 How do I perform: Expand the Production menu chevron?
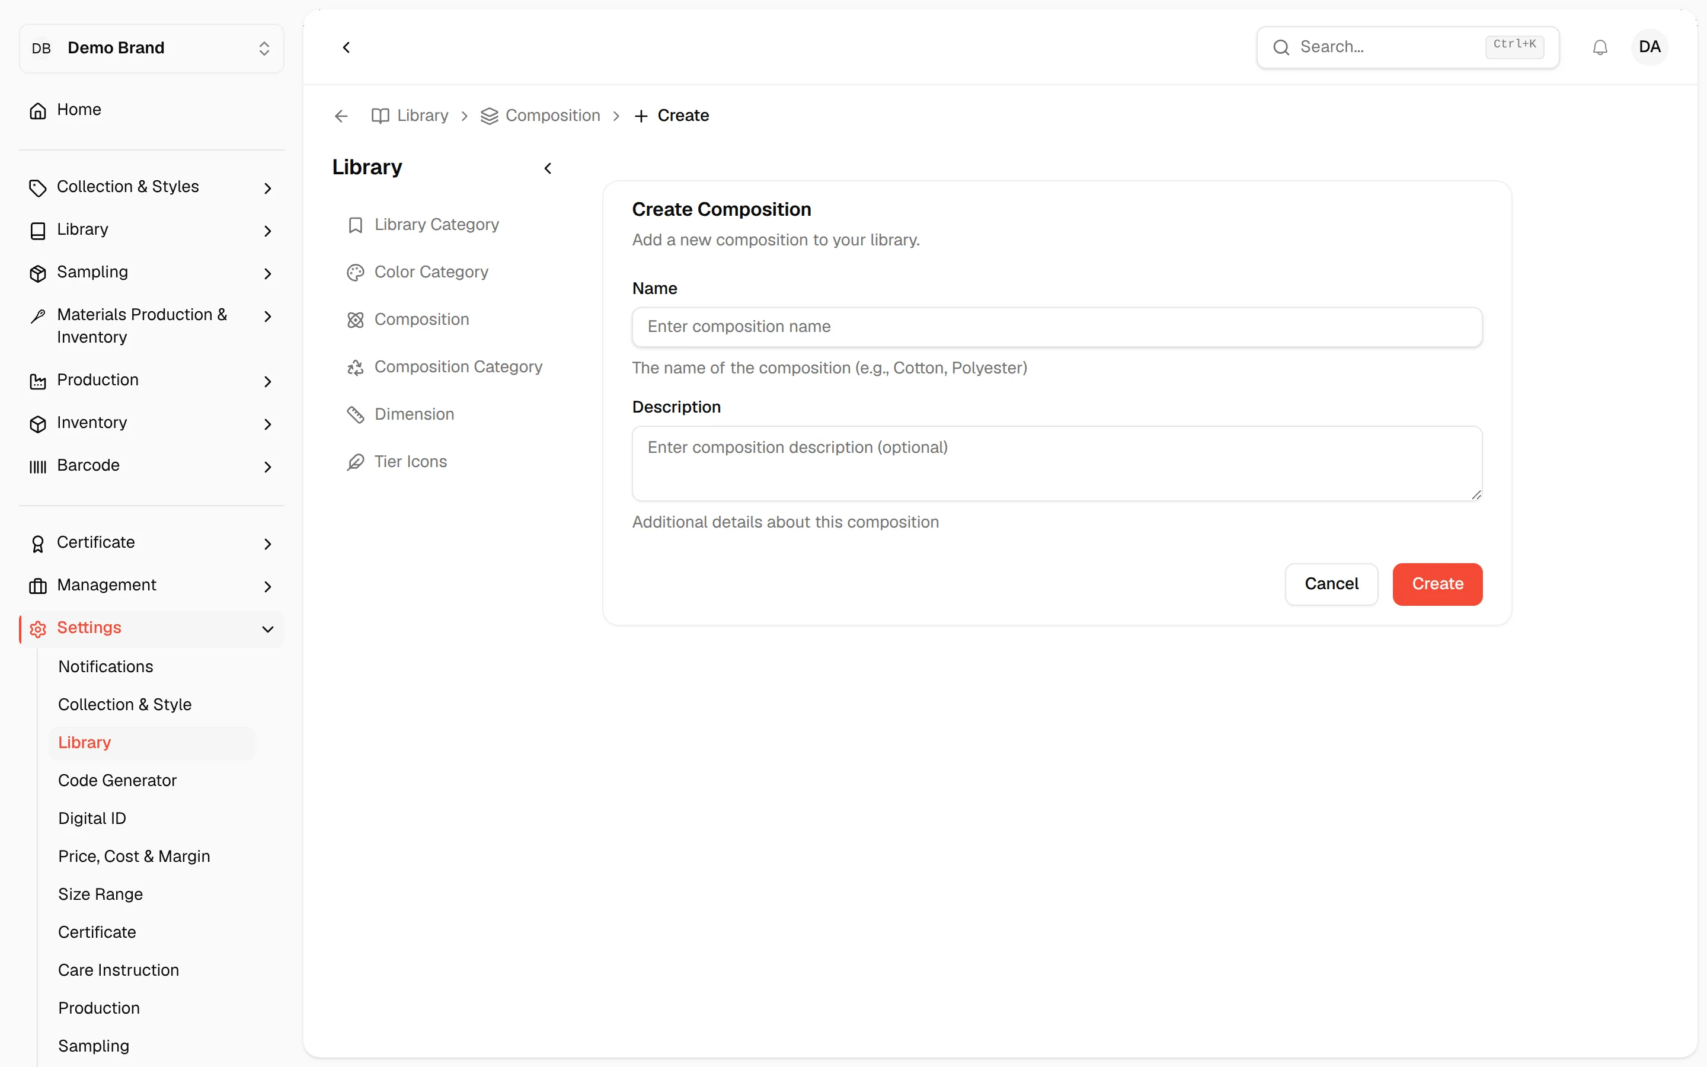pyautogui.click(x=267, y=381)
